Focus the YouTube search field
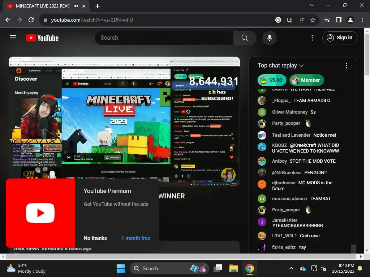This screenshot has width=370, height=277. coord(164,38)
